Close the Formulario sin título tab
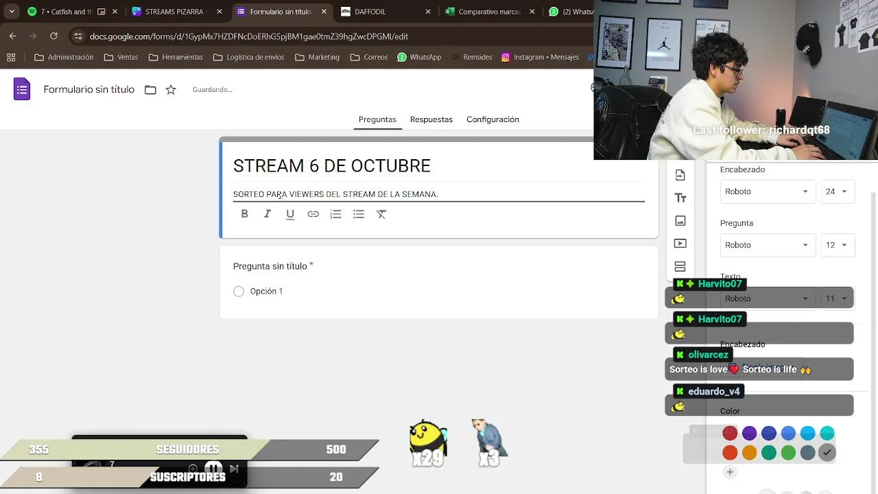 [324, 12]
